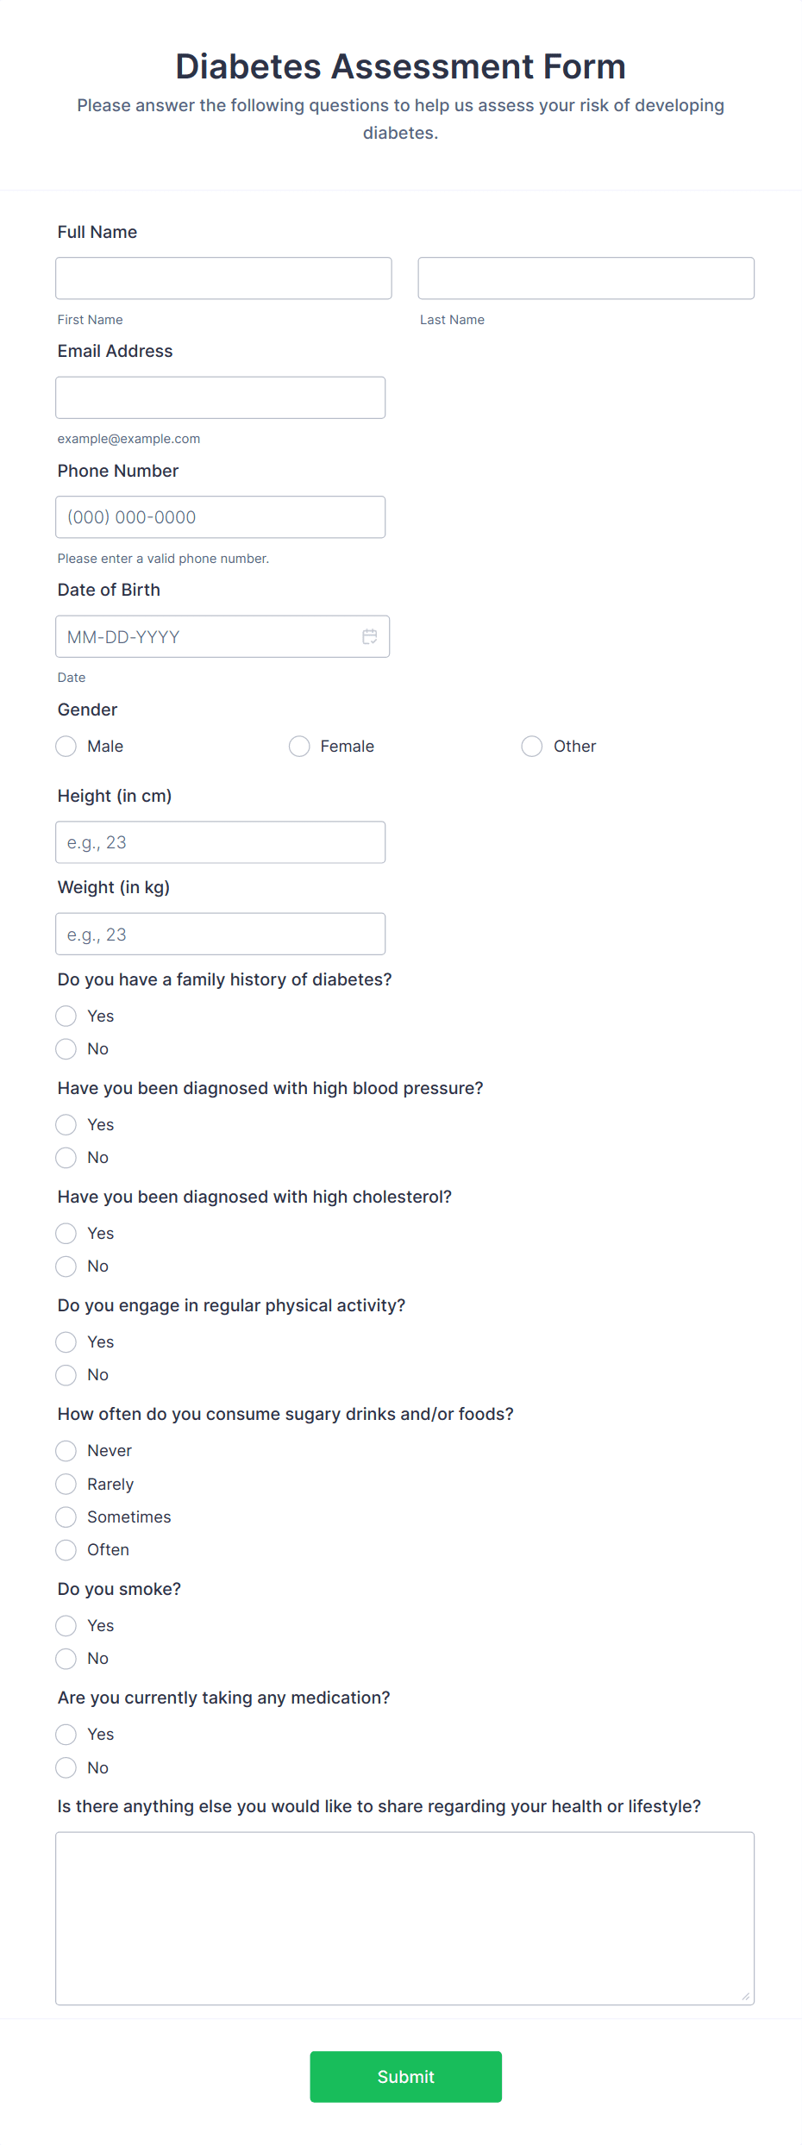
Task: Select Other for Gender
Action: tap(532, 746)
